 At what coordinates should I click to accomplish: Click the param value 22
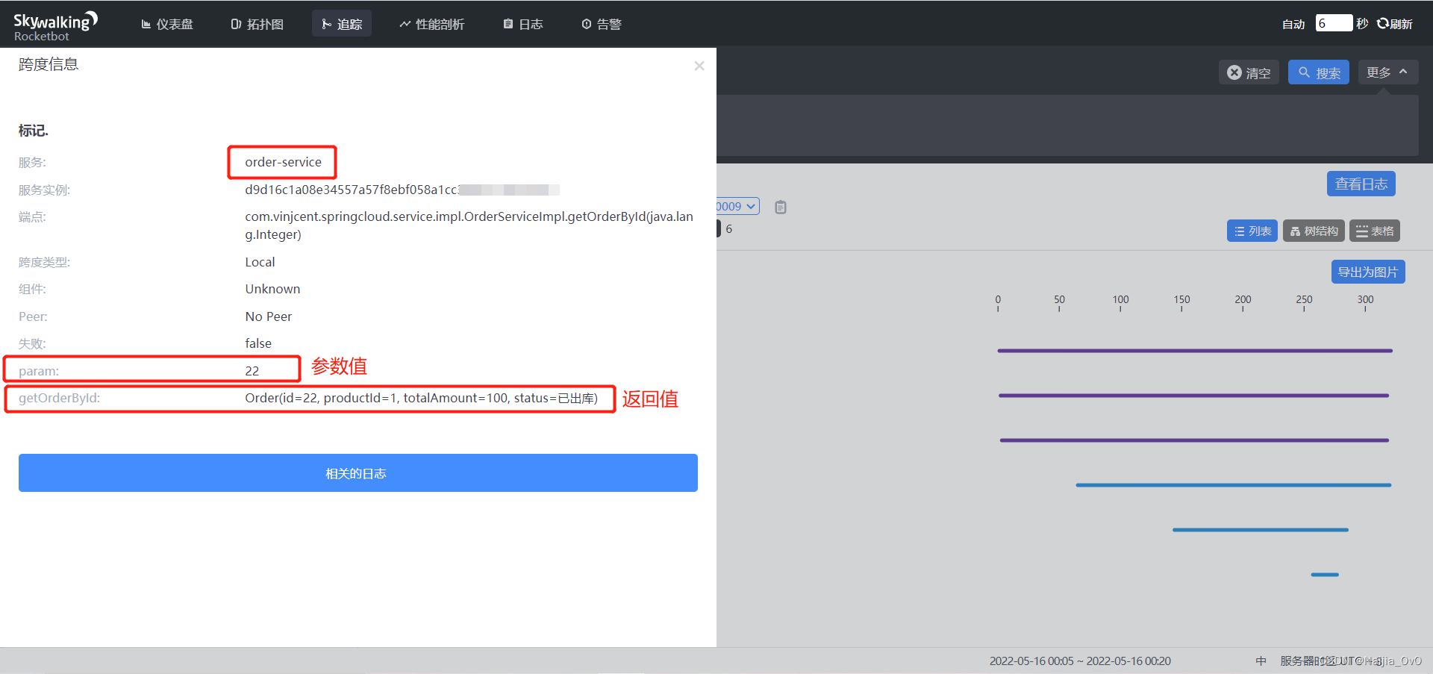coord(252,371)
